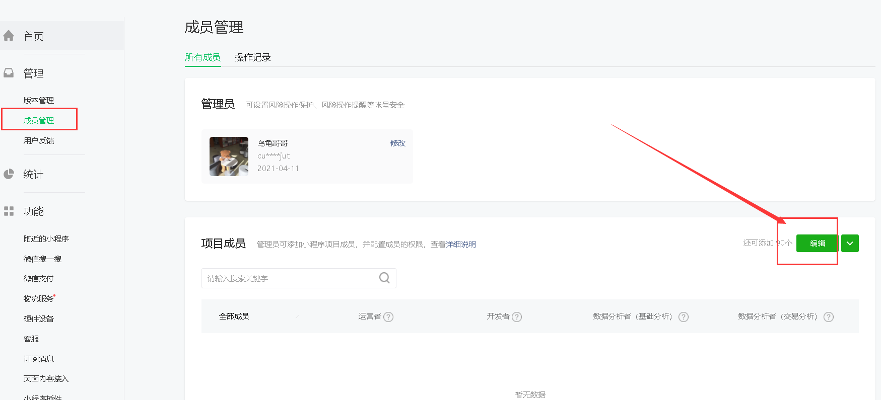881x400 pixels.
Task: Focus the 请输入搜索关键字 search field
Action: point(299,278)
